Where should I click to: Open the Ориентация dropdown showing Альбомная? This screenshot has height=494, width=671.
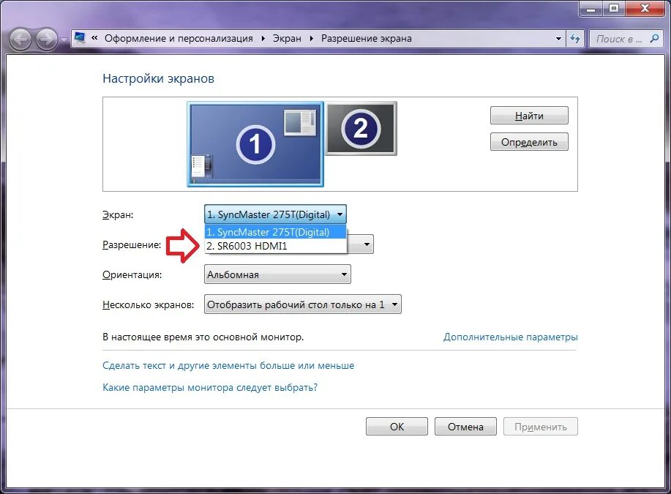277,274
